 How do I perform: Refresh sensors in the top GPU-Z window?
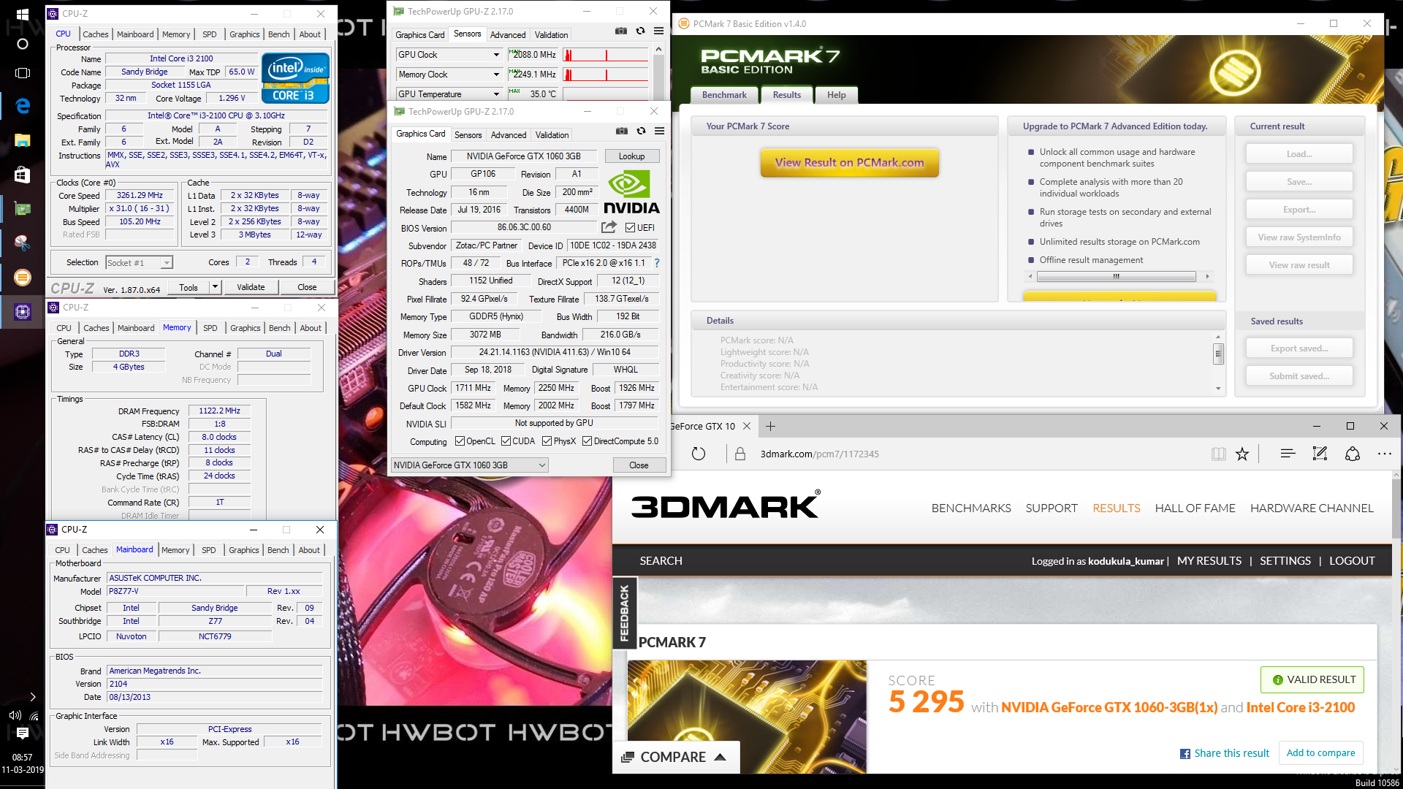pos(640,31)
